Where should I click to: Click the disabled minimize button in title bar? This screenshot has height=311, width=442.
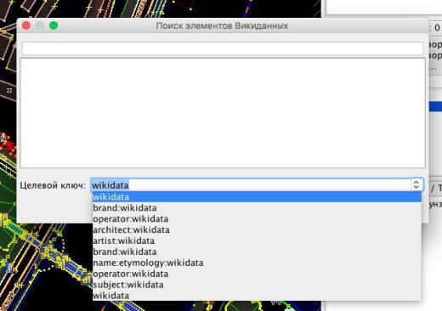pyautogui.click(x=40, y=25)
